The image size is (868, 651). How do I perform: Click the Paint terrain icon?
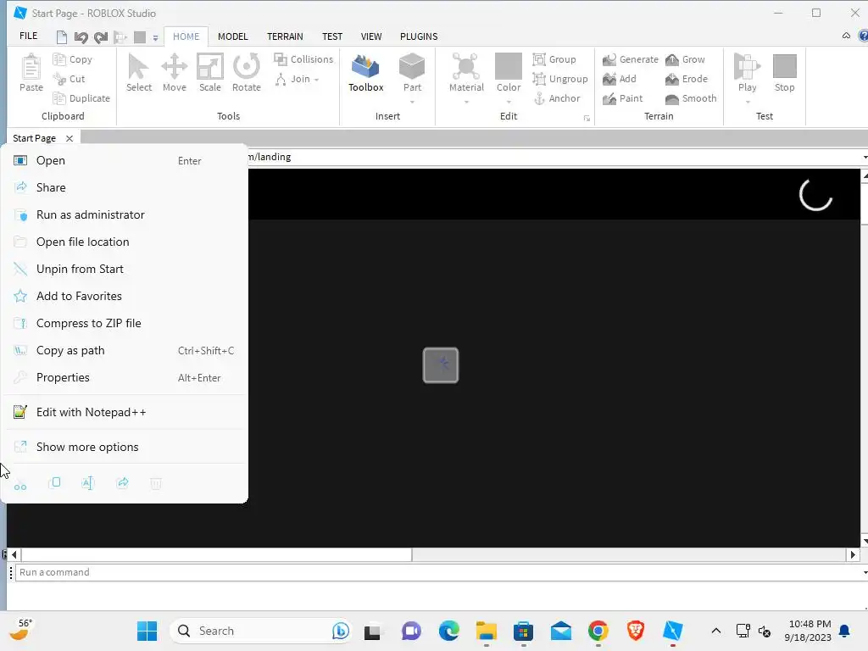click(609, 98)
